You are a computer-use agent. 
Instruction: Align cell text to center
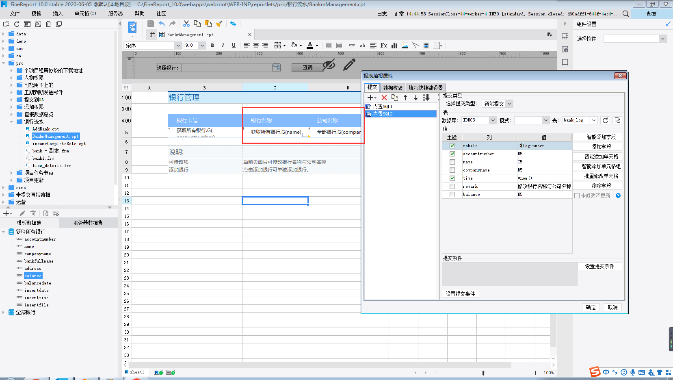coord(256,46)
